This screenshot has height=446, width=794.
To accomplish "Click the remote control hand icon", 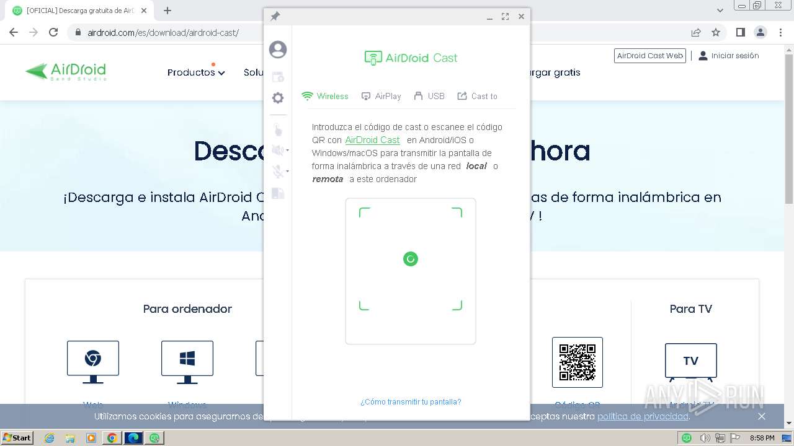I will [x=278, y=130].
